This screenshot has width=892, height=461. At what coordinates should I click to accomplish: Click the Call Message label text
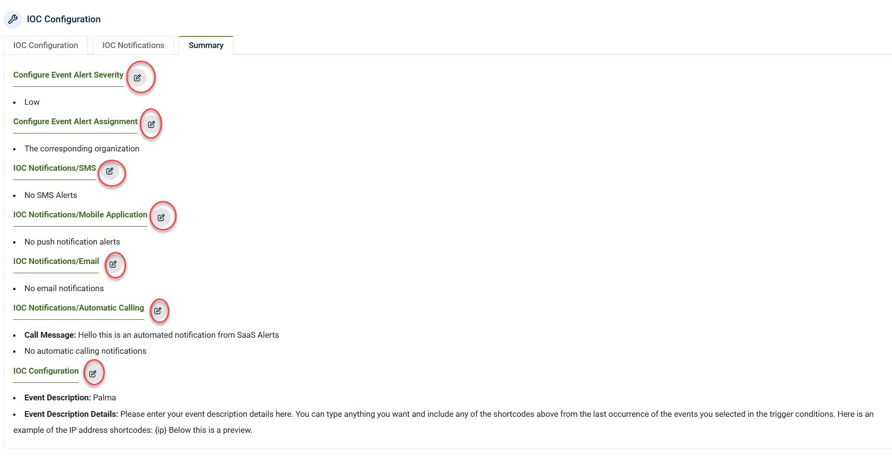click(50, 335)
